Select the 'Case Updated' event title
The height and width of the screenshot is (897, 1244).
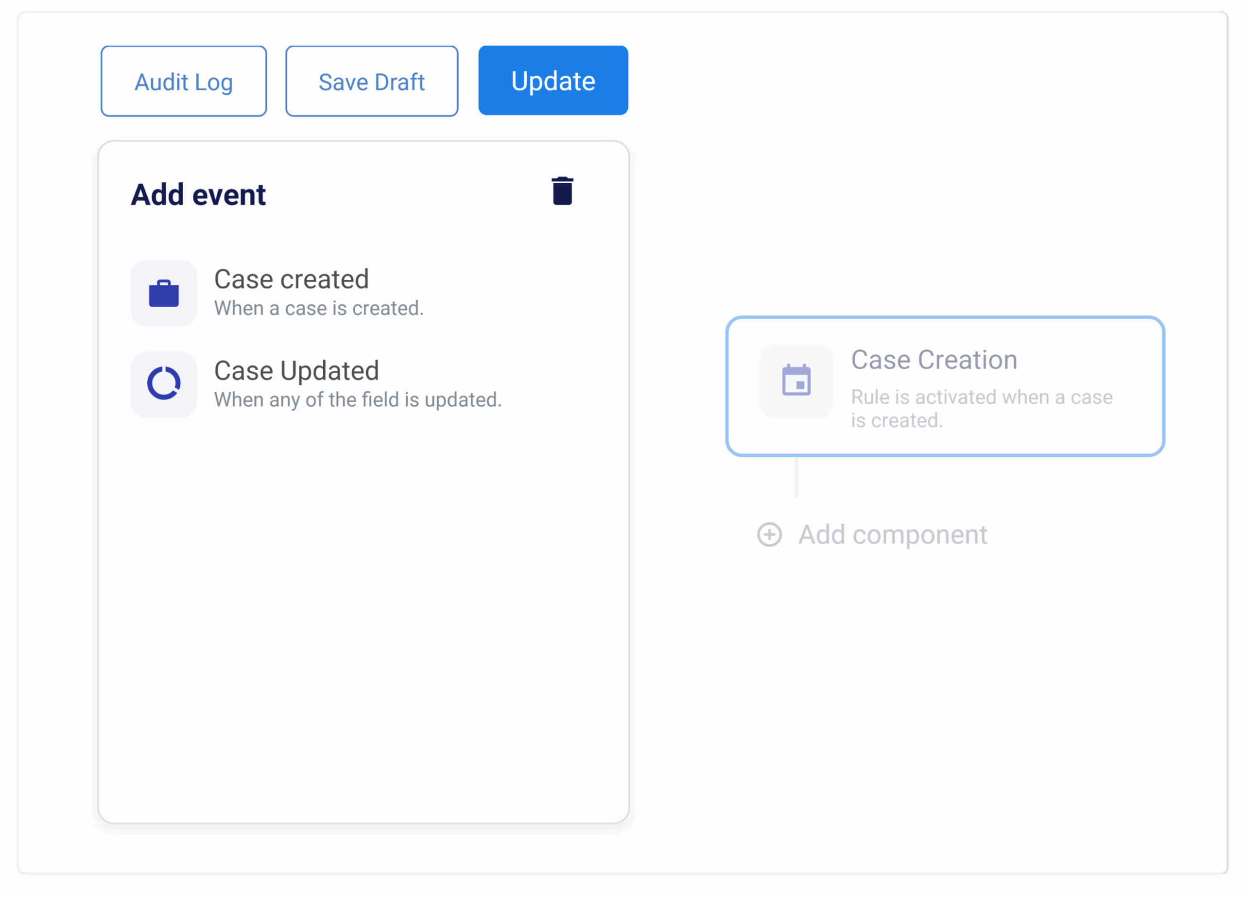point(296,371)
